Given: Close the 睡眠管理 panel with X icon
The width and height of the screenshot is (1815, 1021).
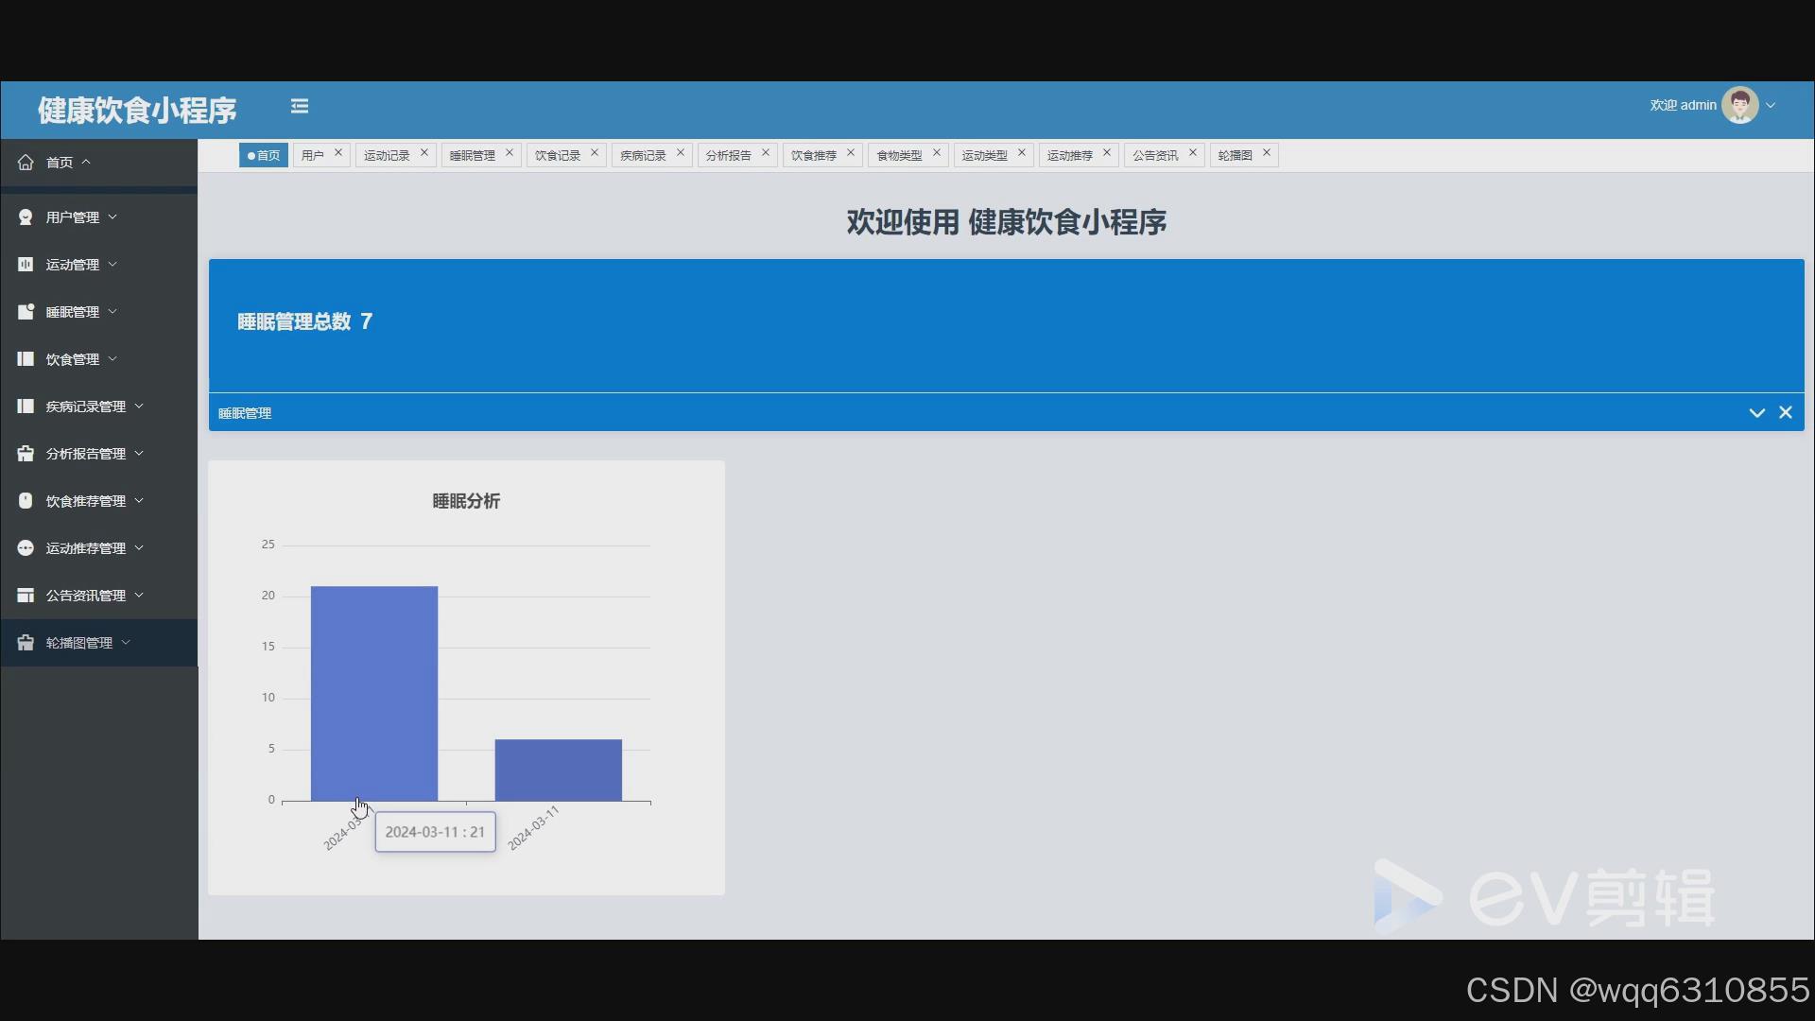Looking at the screenshot, I should point(1786,412).
